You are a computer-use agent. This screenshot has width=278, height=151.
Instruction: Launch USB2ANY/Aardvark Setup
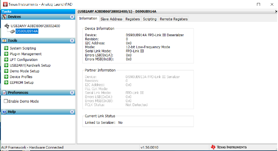point(30,65)
